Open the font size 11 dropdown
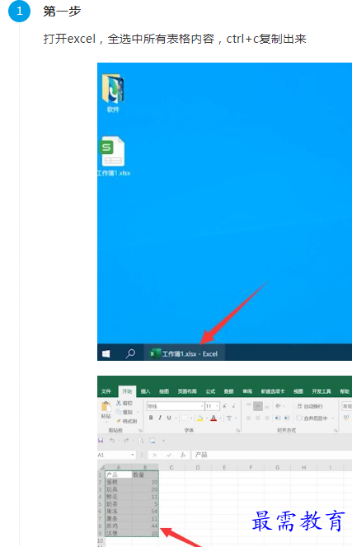The width and height of the screenshot is (352, 547). (217, 406)
